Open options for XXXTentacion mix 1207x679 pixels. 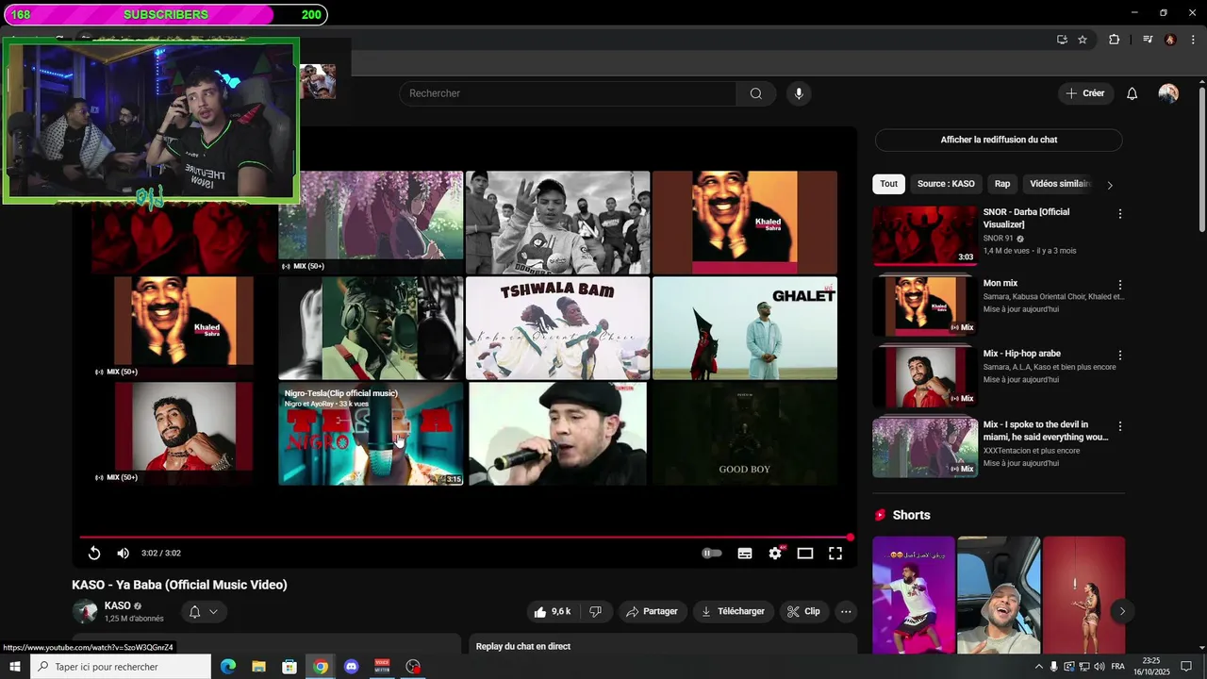click(1120, 426)
